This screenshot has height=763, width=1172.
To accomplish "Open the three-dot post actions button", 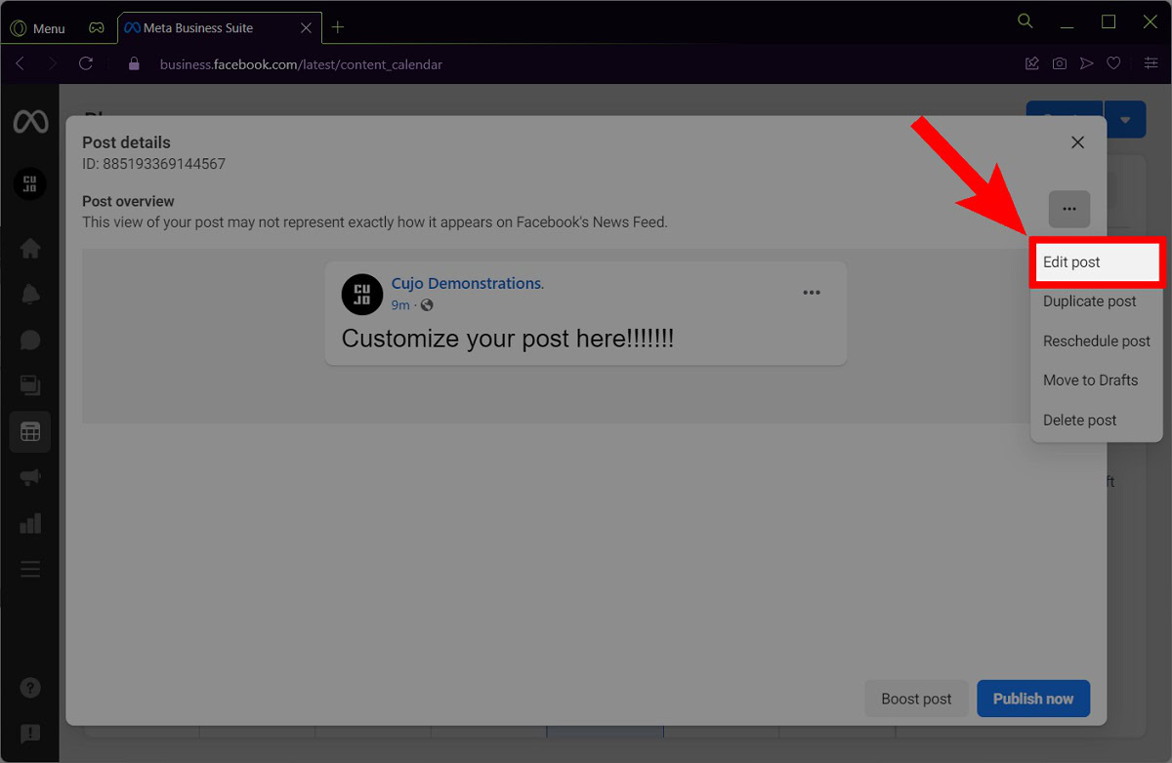I will coord(1069,209).
